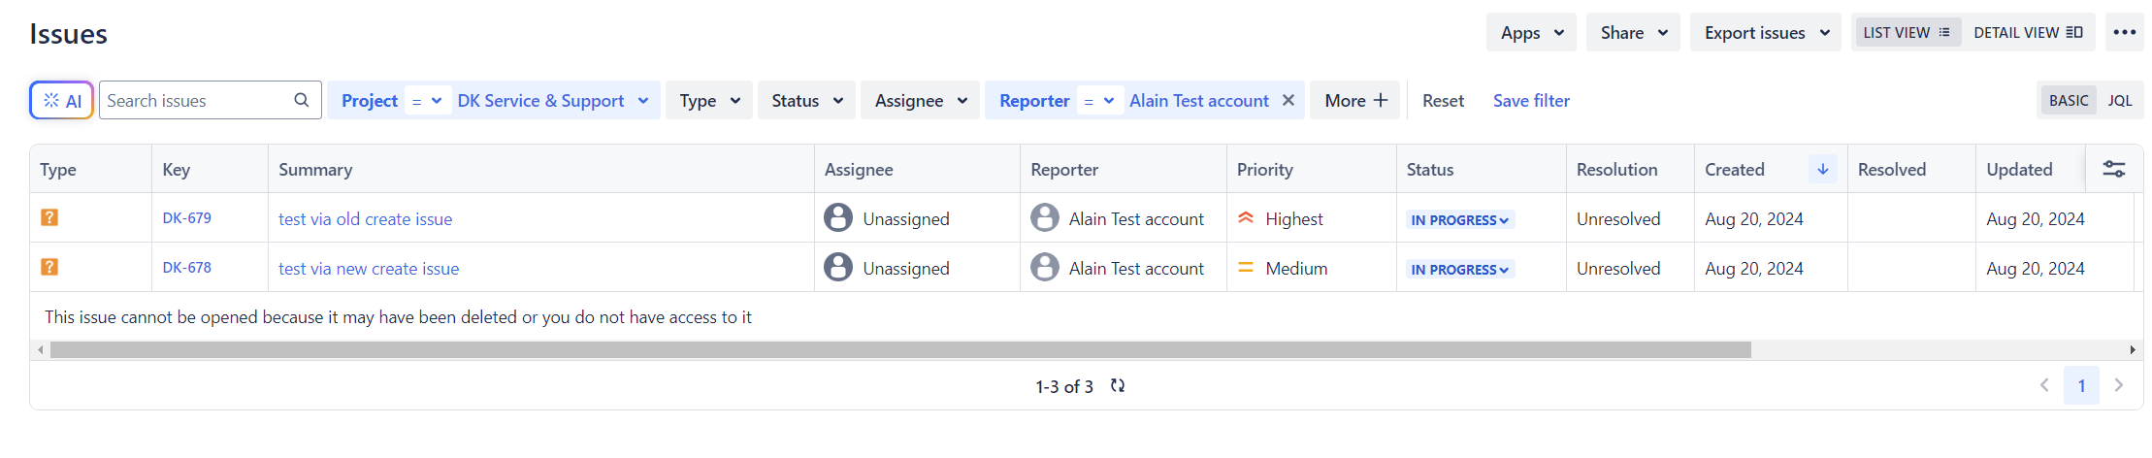The image size is (2152, 458).
Task: Click the Alain Test account reporter value
Action: (x=1198, y=100)
